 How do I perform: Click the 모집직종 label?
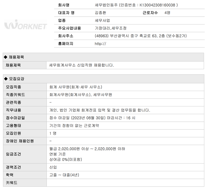coord(14,87)
